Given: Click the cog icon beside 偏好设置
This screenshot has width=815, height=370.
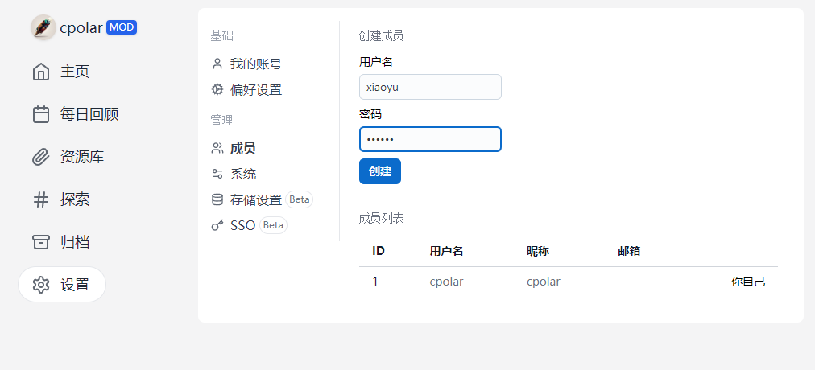Looking at the screenshot, I should click(x=217, y=90).
